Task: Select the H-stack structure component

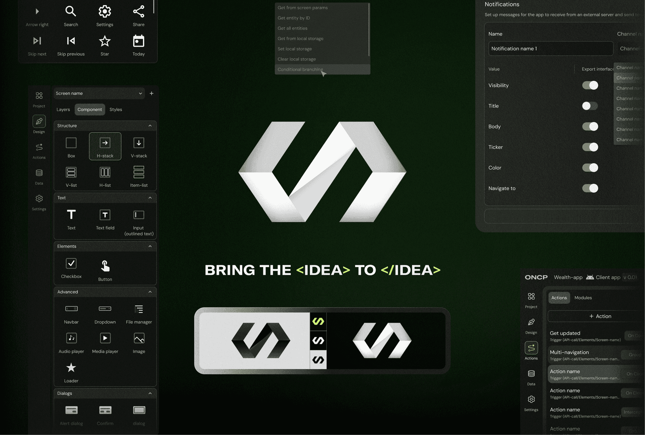Action: tap(105, 146)
